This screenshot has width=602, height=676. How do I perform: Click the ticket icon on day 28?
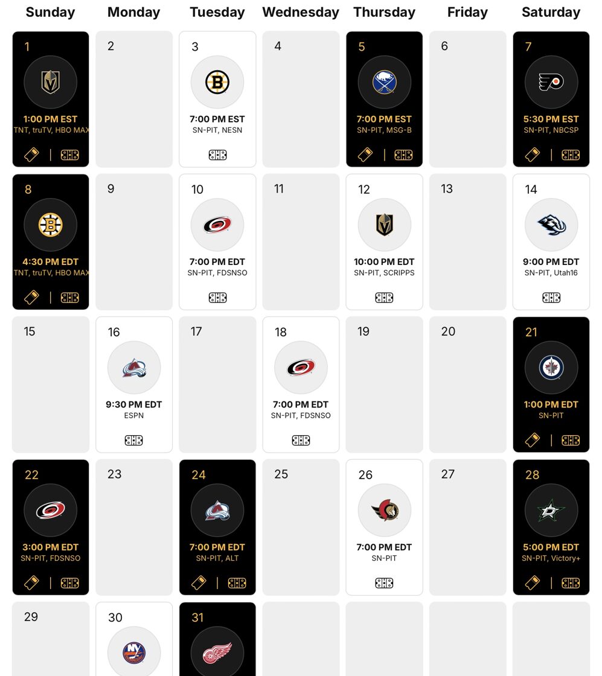tap(533, 583)
